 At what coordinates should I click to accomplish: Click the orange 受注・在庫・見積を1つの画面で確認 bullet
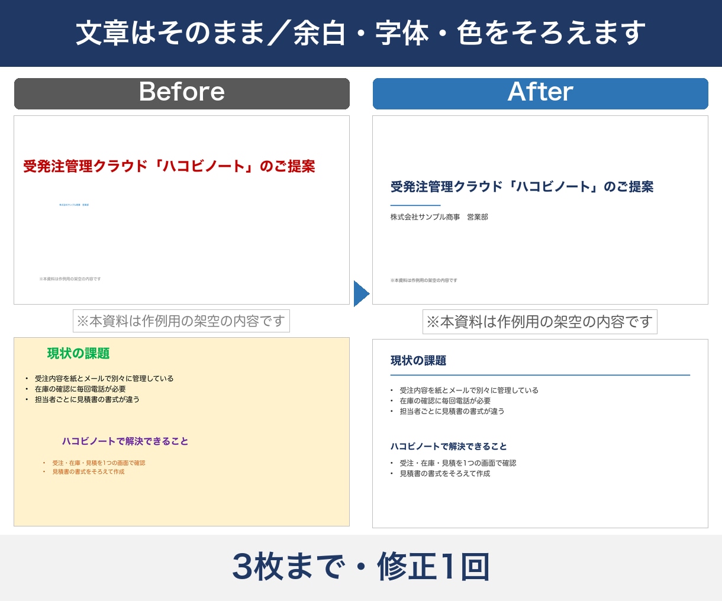[x=99, y=463]
